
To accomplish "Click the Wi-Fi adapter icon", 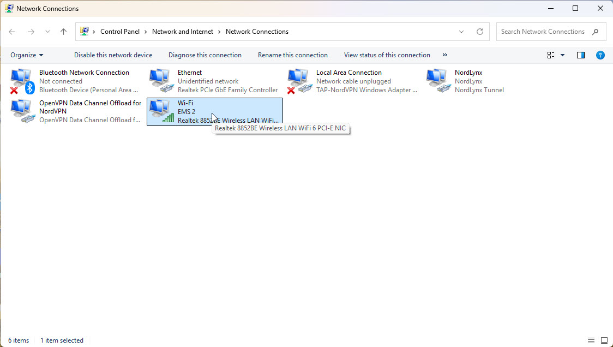I will click(160, 111).
